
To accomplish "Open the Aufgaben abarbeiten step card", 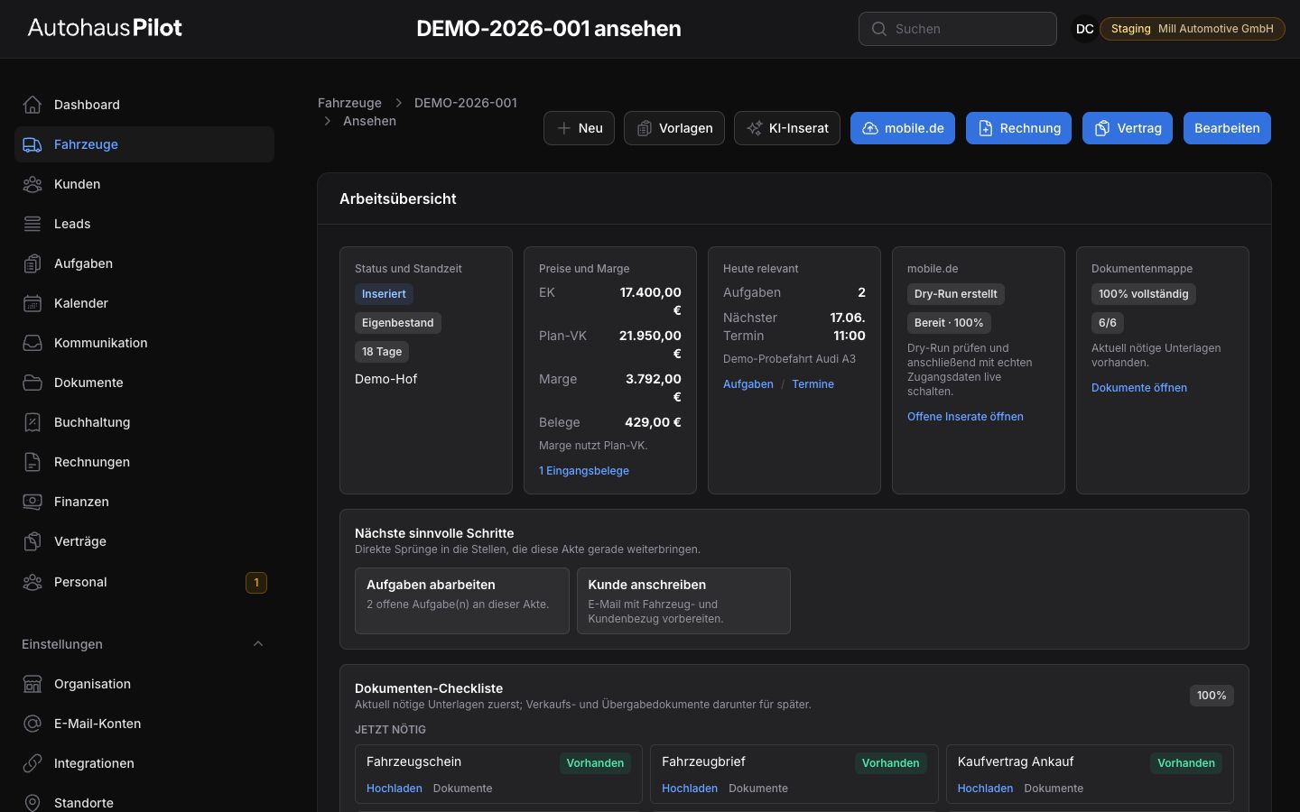I will (x=462, y=601).
